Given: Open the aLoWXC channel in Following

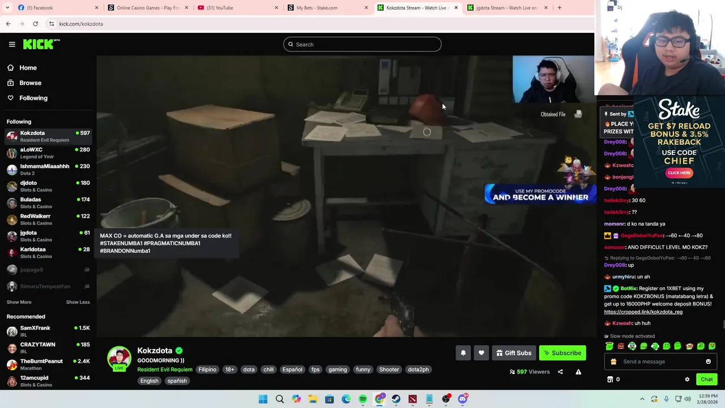Looking at the screenshot, I should click(x=48, y=153).
